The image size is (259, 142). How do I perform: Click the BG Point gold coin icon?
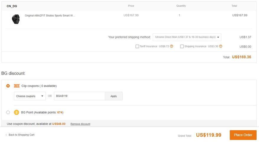tap(17, 112)
